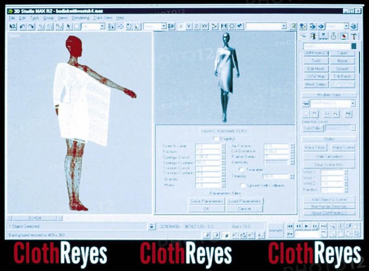The height and width of the screenshot is (271, 369).
Task: Switch to the Hierarchy command panel tab
Action: (x=324, y=36)
